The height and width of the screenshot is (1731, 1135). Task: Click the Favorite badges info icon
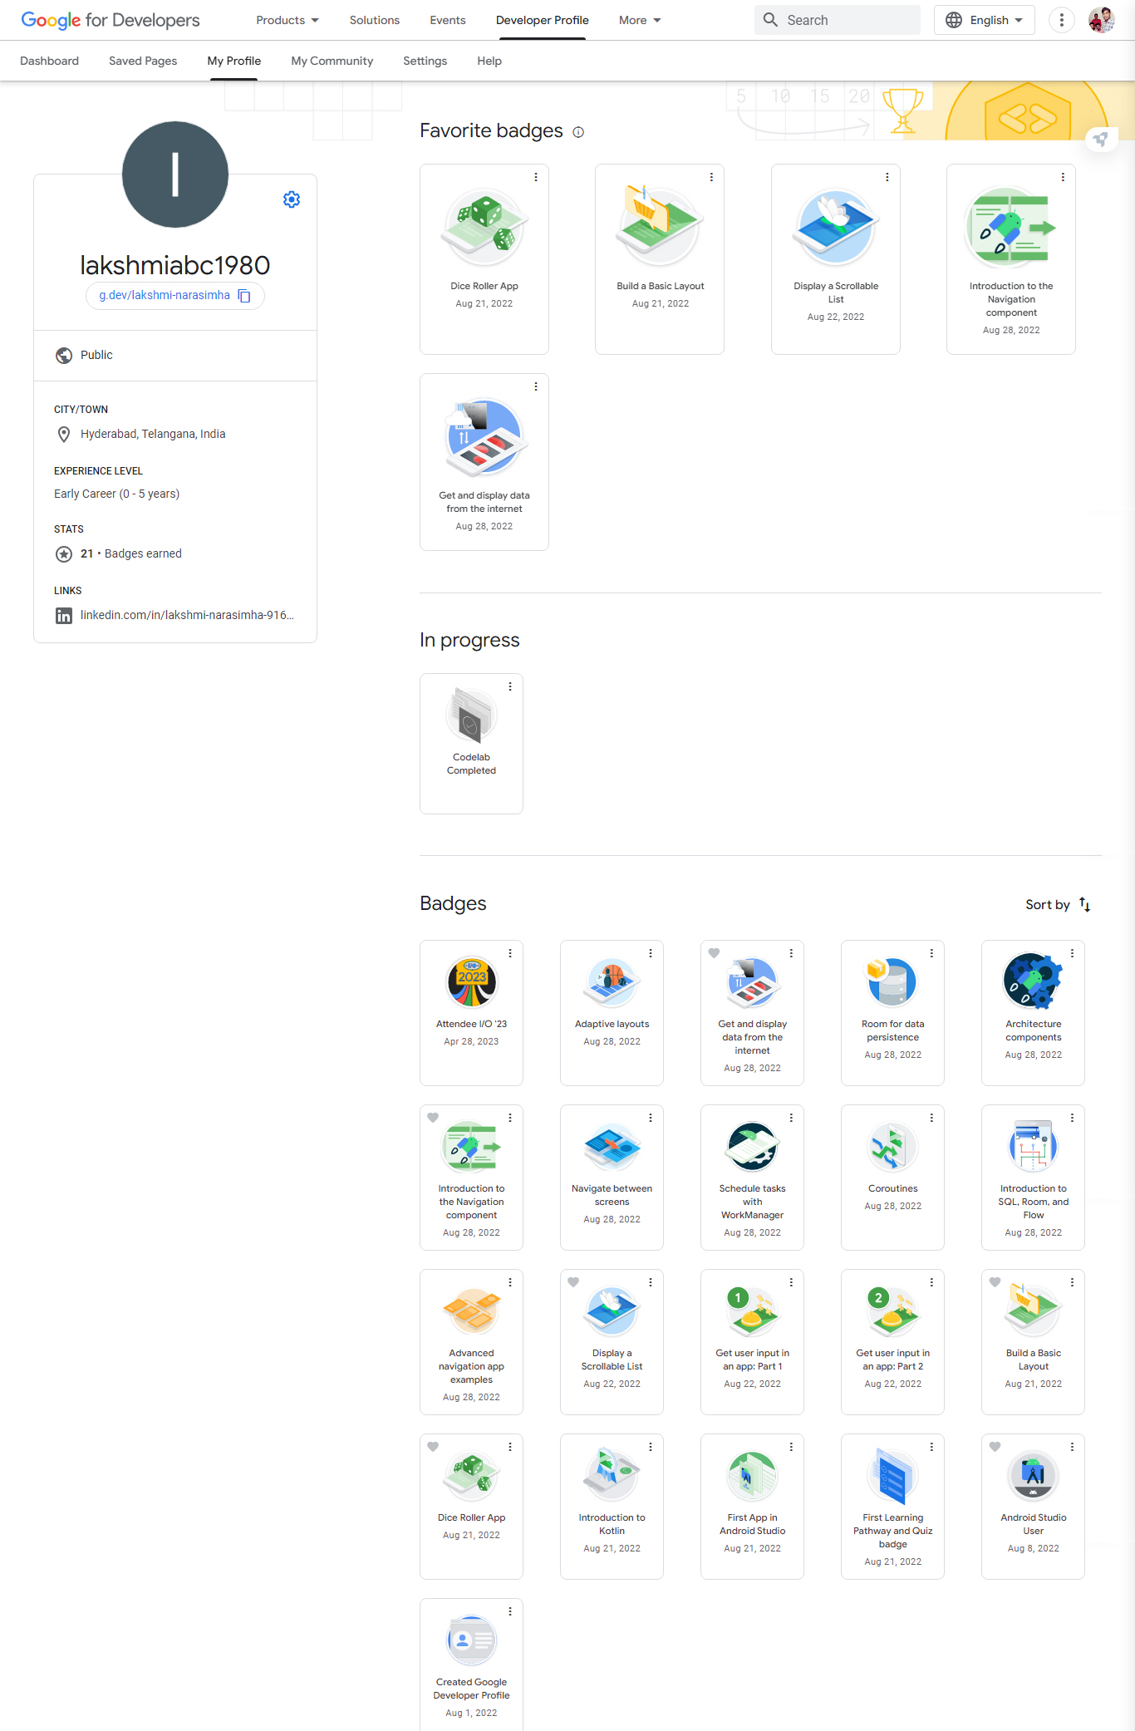click(x=578, y=132)
